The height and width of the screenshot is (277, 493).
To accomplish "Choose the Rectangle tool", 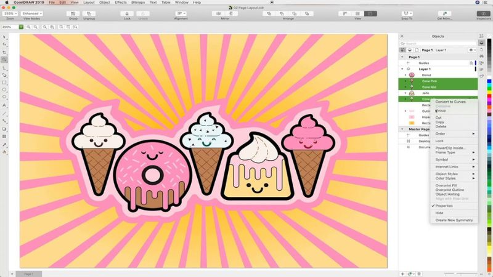I will (4, 82).
